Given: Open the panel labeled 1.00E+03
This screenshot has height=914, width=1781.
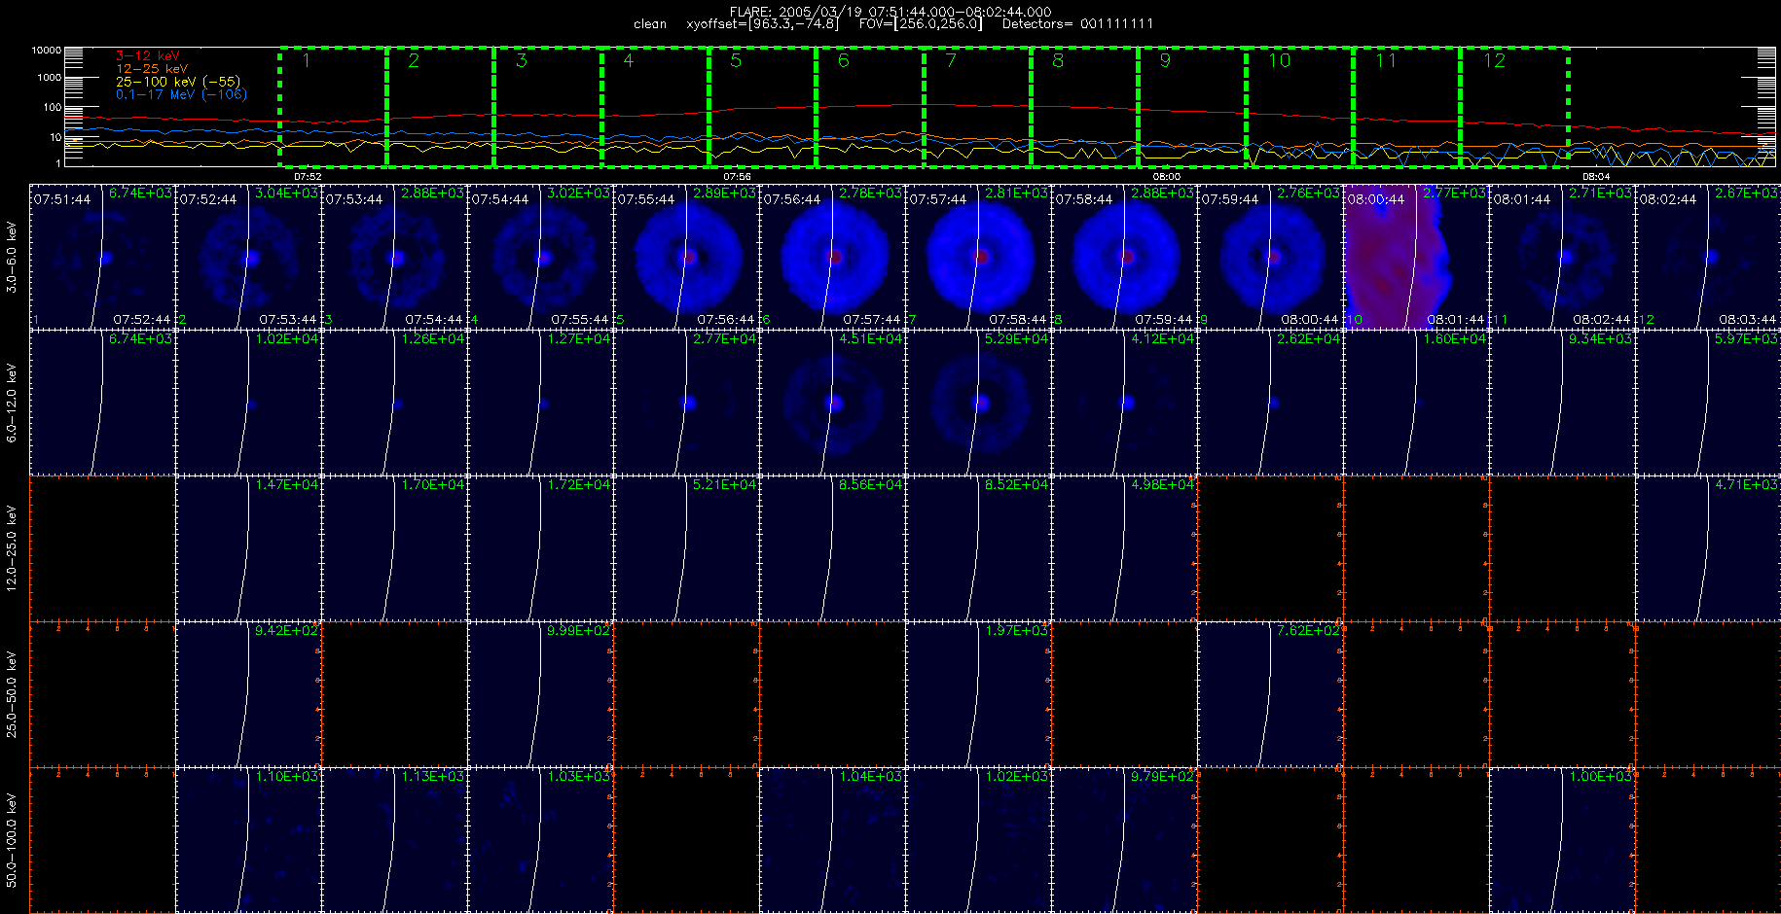Looking at the screenshot, I should pyautogui.click(x=1562, y=840).
